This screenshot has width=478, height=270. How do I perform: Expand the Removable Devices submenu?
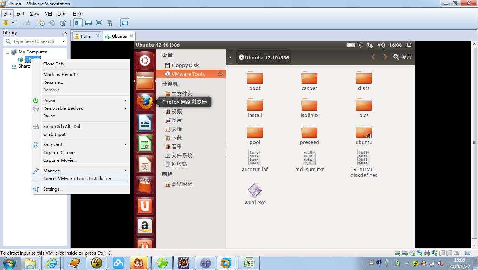pyautogui.click(x=81, y=108)
